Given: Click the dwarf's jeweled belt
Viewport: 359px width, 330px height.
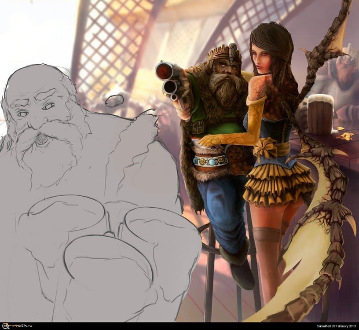Looking at the screenshot, I should click(211, 161).
